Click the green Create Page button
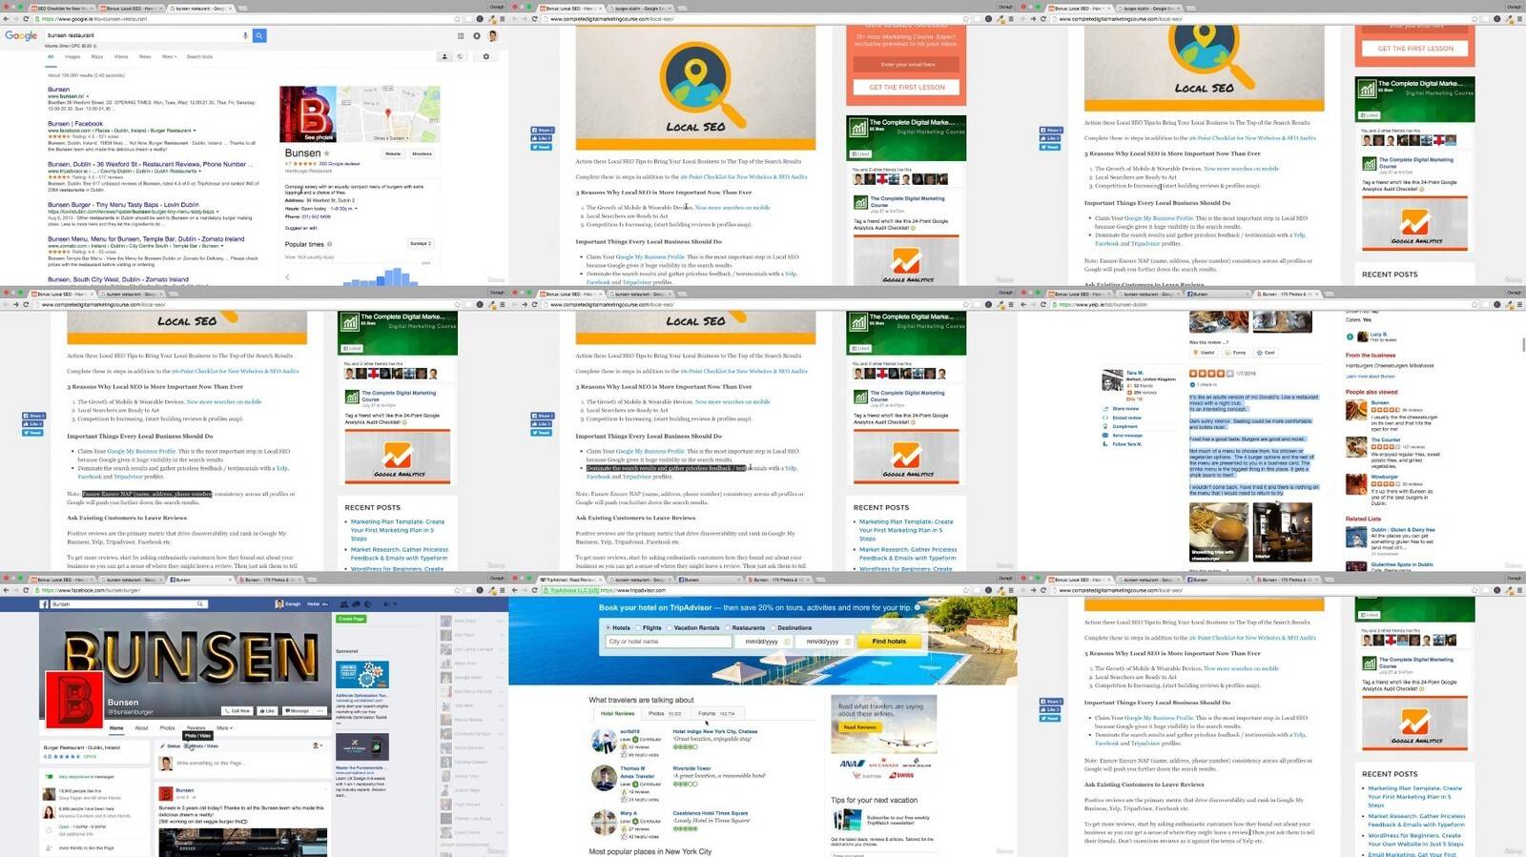The width and height of the screenshot is (1526, 857). (x=351, y=619)
